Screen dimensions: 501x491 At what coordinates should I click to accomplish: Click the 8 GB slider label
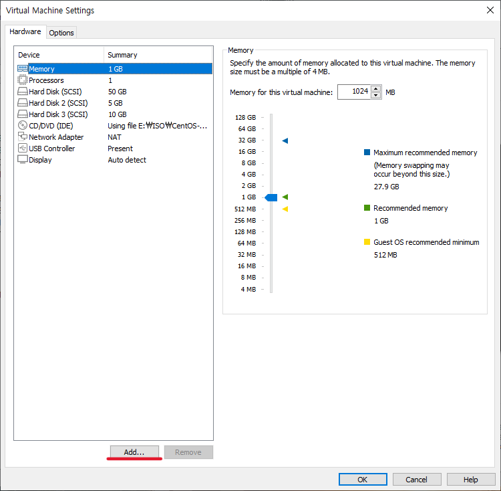click(x=248, y=163)
